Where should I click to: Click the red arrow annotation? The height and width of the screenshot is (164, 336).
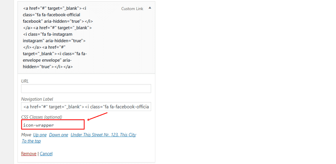[97, 116]
